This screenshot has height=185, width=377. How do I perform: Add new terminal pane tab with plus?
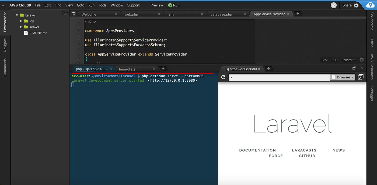tap(163, 68)
